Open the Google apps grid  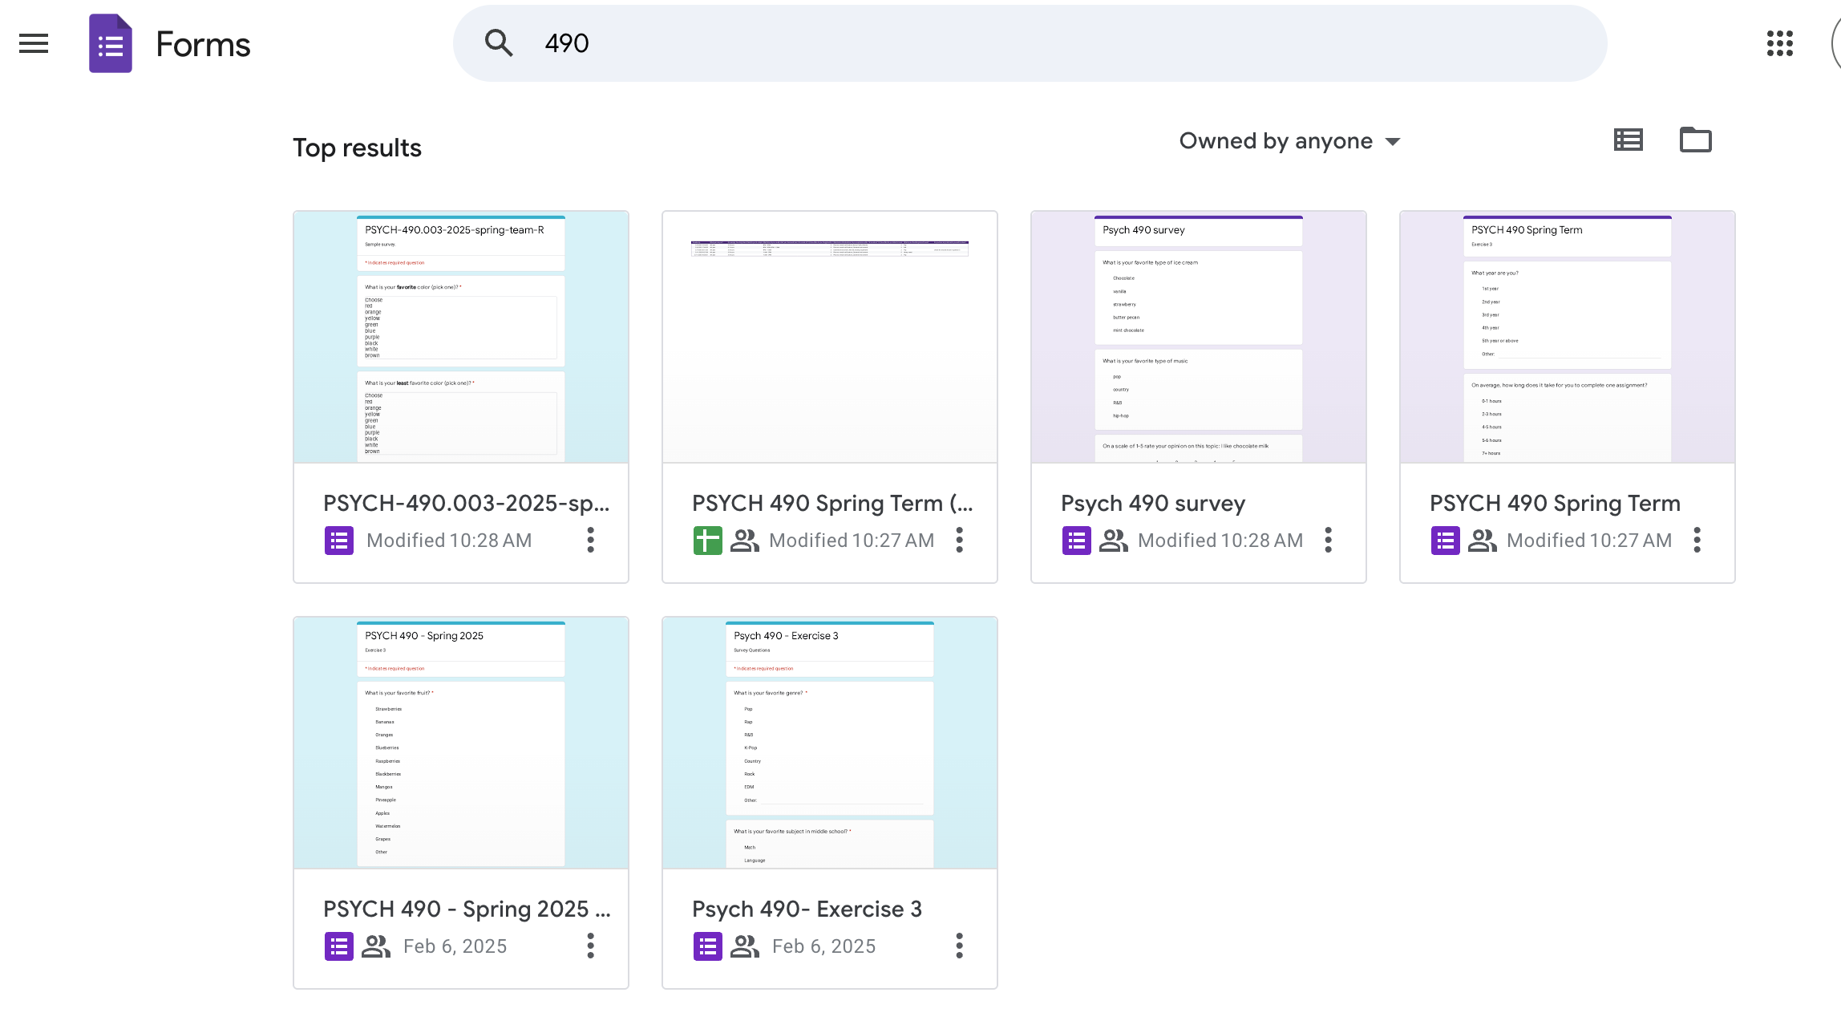1779,43
